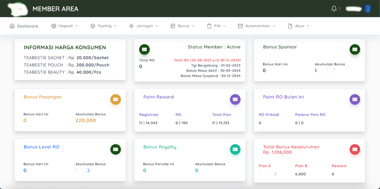This screenshot has height=189, width=380.
Task: Click the red Total RO date range text
Action: [x=207, y=60]
